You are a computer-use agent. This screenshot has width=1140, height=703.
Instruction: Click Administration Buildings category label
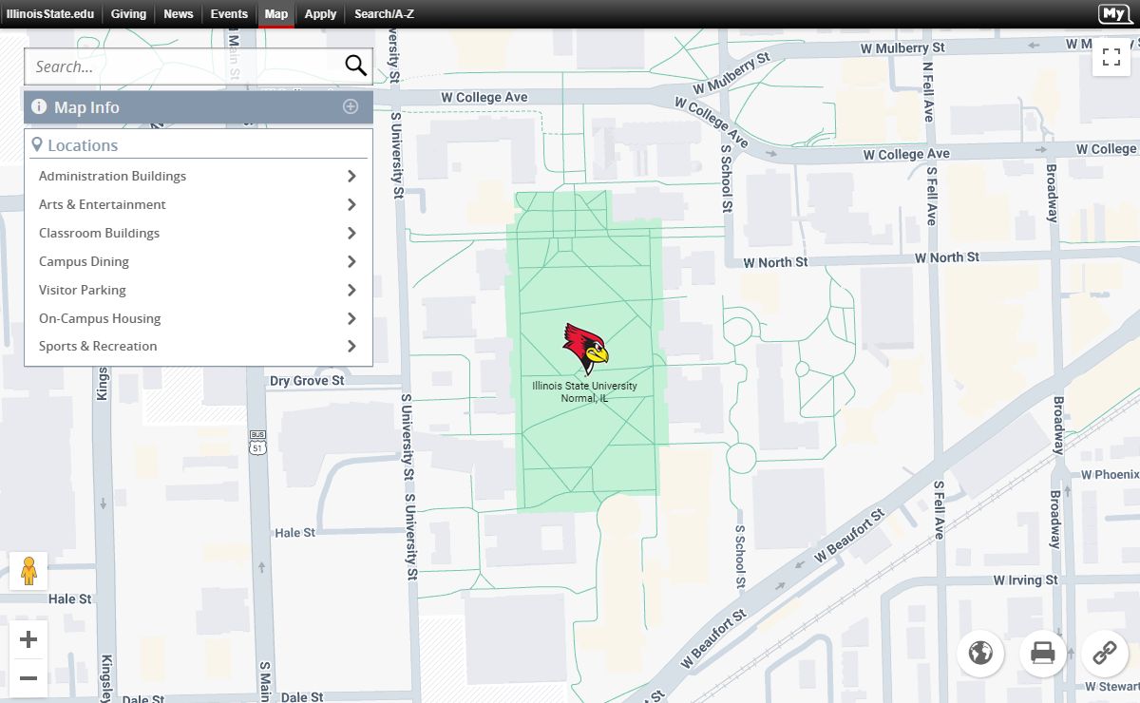112,176
